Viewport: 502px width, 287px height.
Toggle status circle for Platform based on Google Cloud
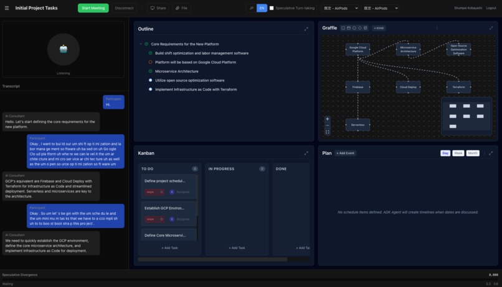click(x=150, y=62)
